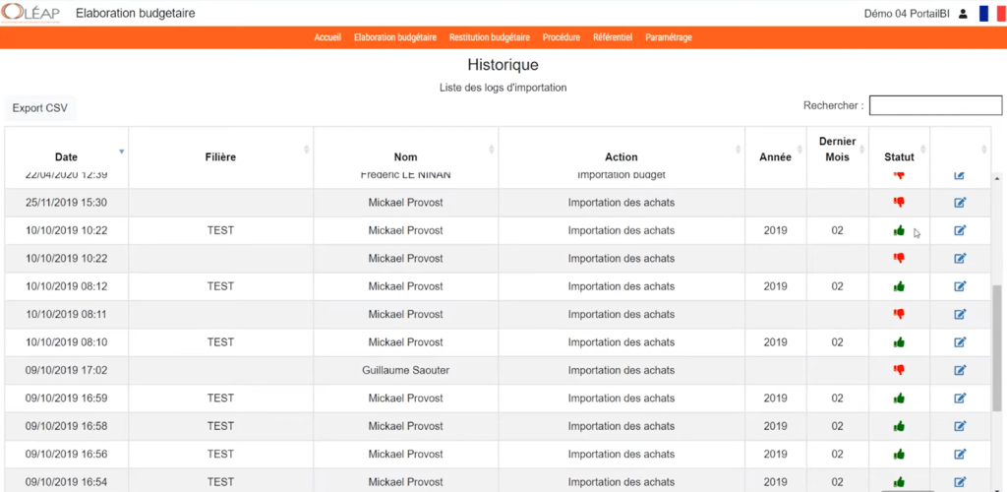This screenshot has height=492, width=1007.
Task: Click the French flag language icon
Action: (991, 14)
